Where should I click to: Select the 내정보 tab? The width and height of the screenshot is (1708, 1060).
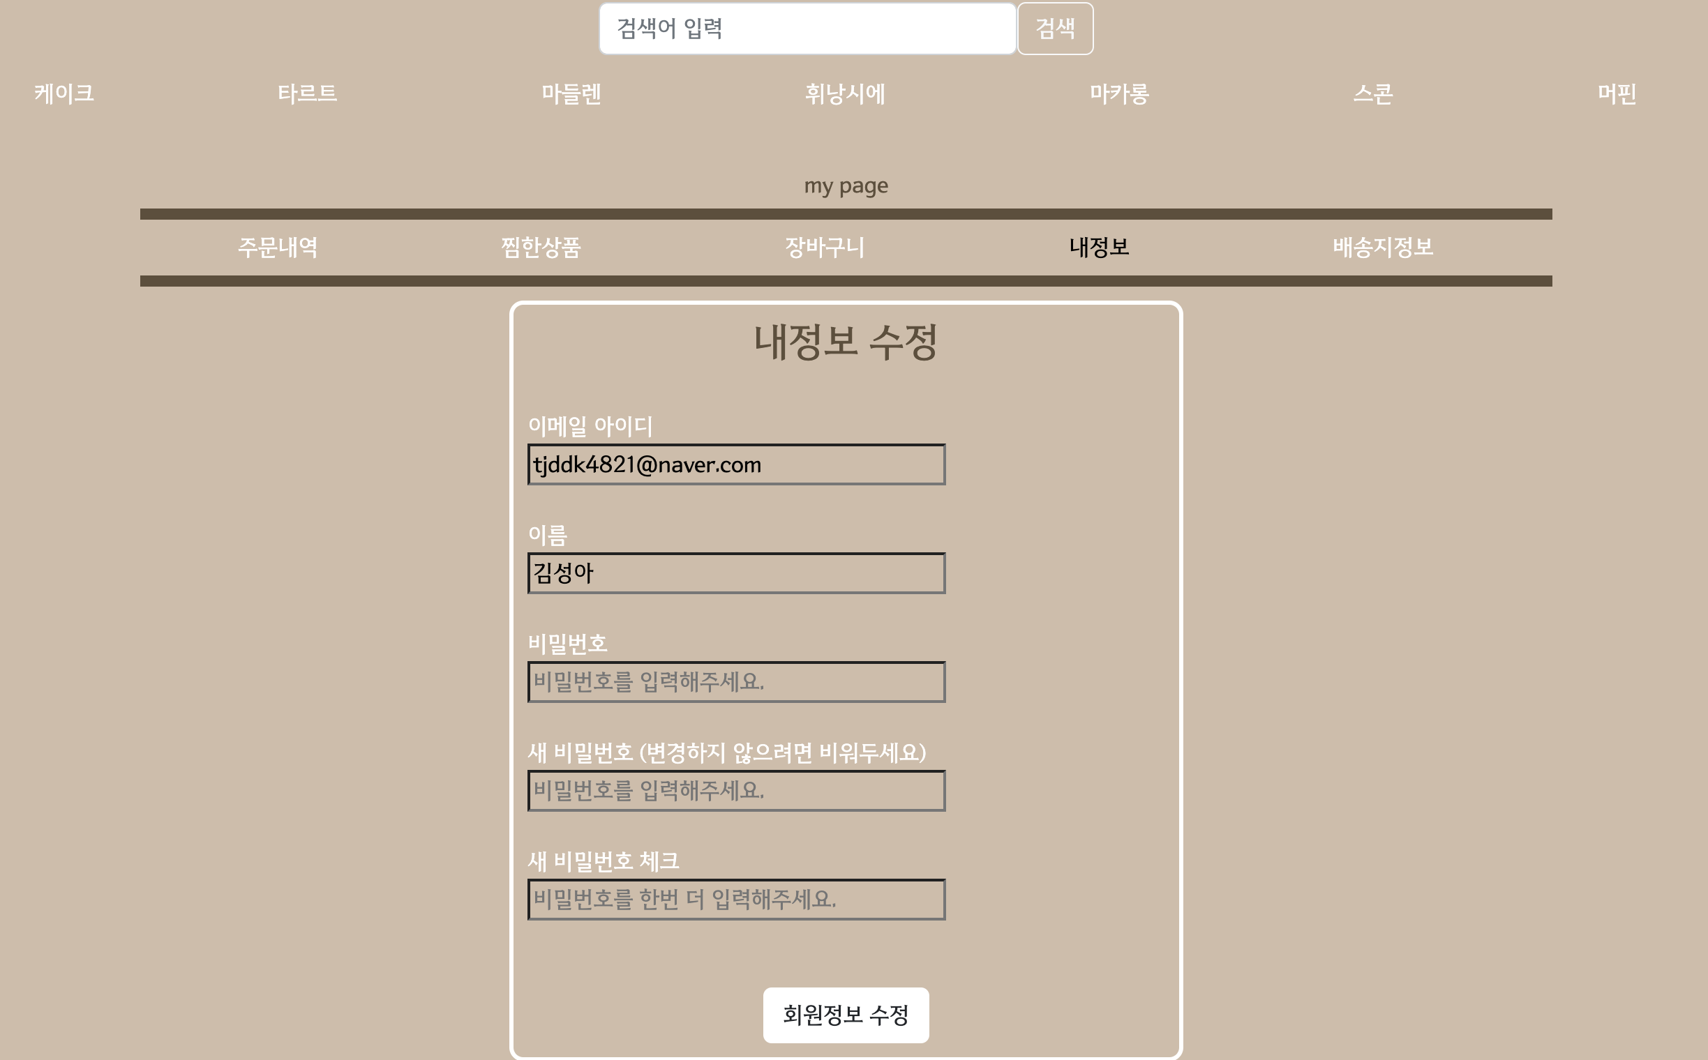1098,247
